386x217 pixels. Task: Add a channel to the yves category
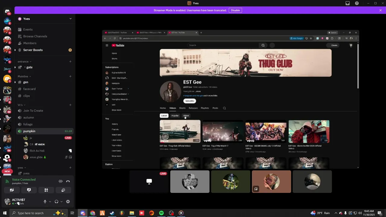70,168
